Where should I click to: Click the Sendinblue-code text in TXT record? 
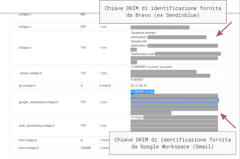(x=143, y=54)
